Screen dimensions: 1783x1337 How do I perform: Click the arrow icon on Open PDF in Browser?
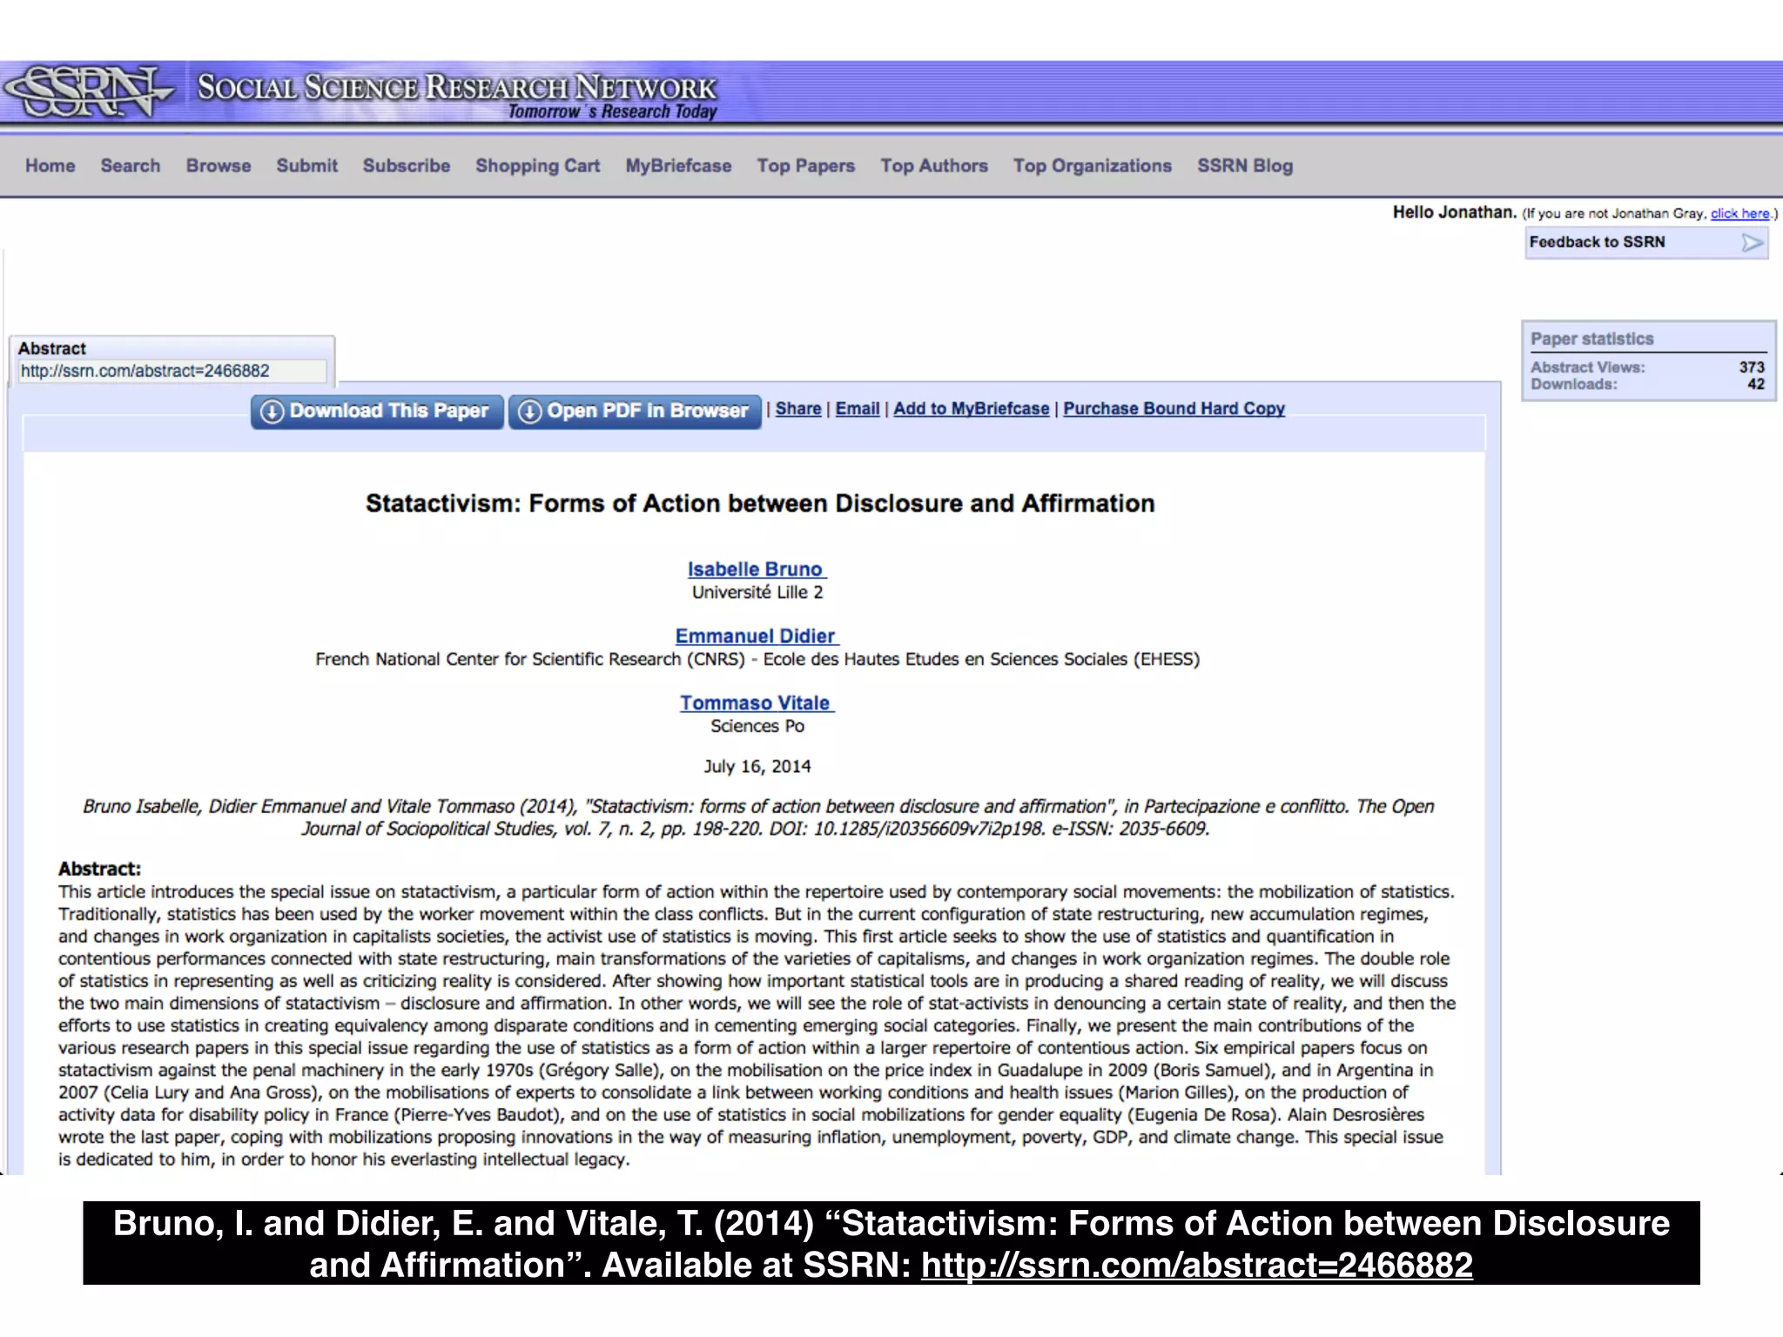[x=530, y=412]
